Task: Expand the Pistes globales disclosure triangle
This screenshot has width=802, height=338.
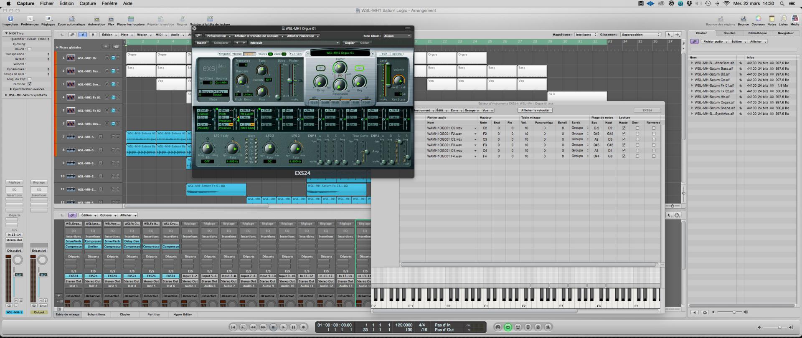Action: point(57,47)
